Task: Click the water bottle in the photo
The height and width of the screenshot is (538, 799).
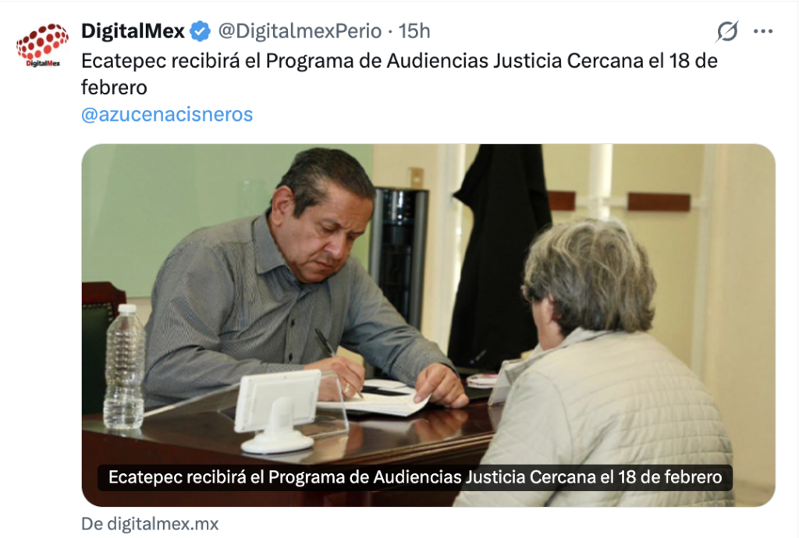Action: (124, 366)
